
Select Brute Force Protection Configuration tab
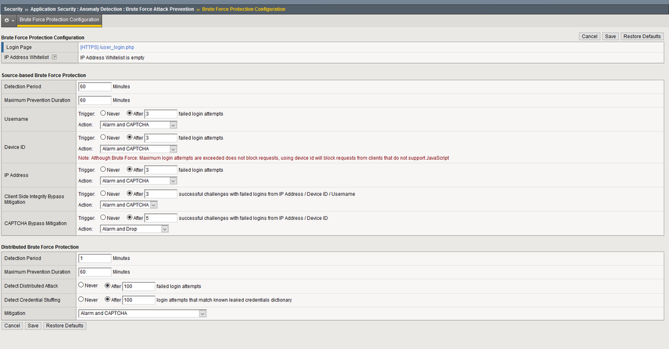[x=60, y=19]
